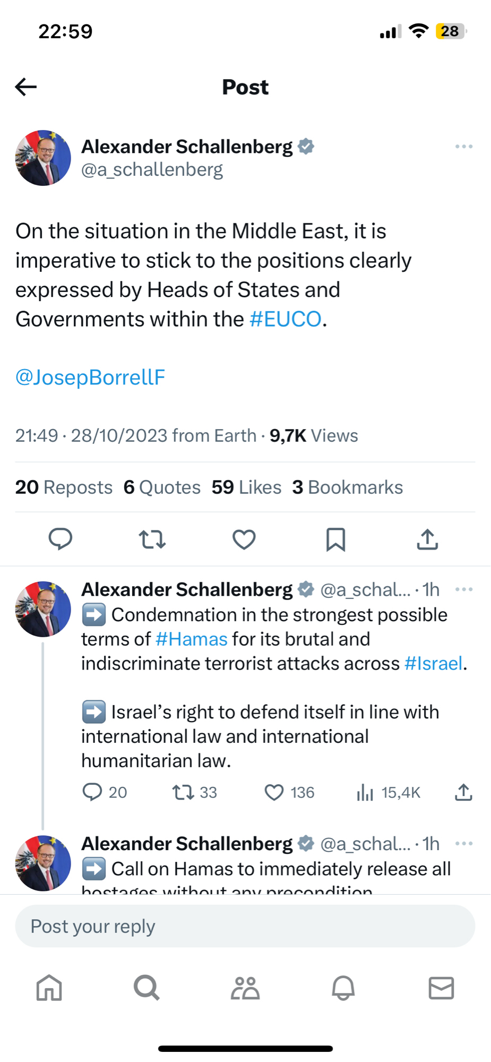
Task: Open more options for main post
Action: point(463,147)
